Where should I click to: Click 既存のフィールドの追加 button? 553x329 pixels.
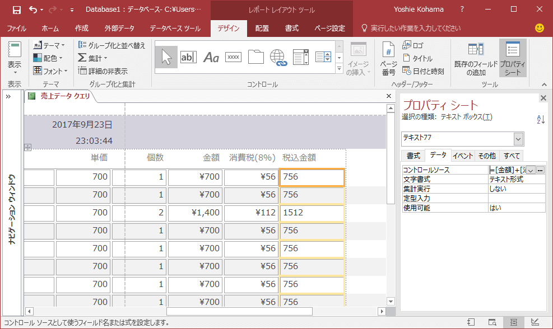click(x=476, y=58)
